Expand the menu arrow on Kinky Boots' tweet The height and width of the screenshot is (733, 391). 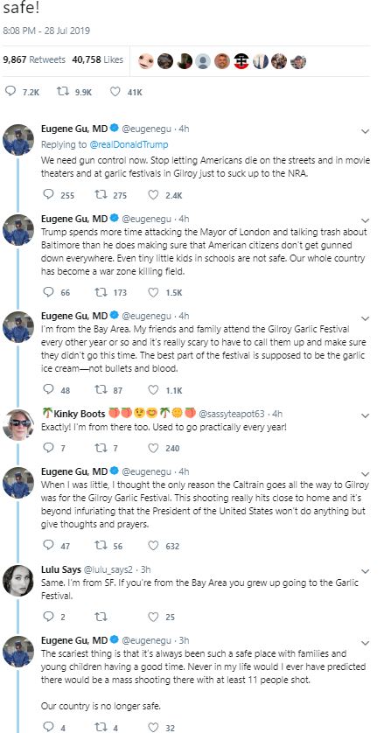pyautogui.click(x=366, y=415)
